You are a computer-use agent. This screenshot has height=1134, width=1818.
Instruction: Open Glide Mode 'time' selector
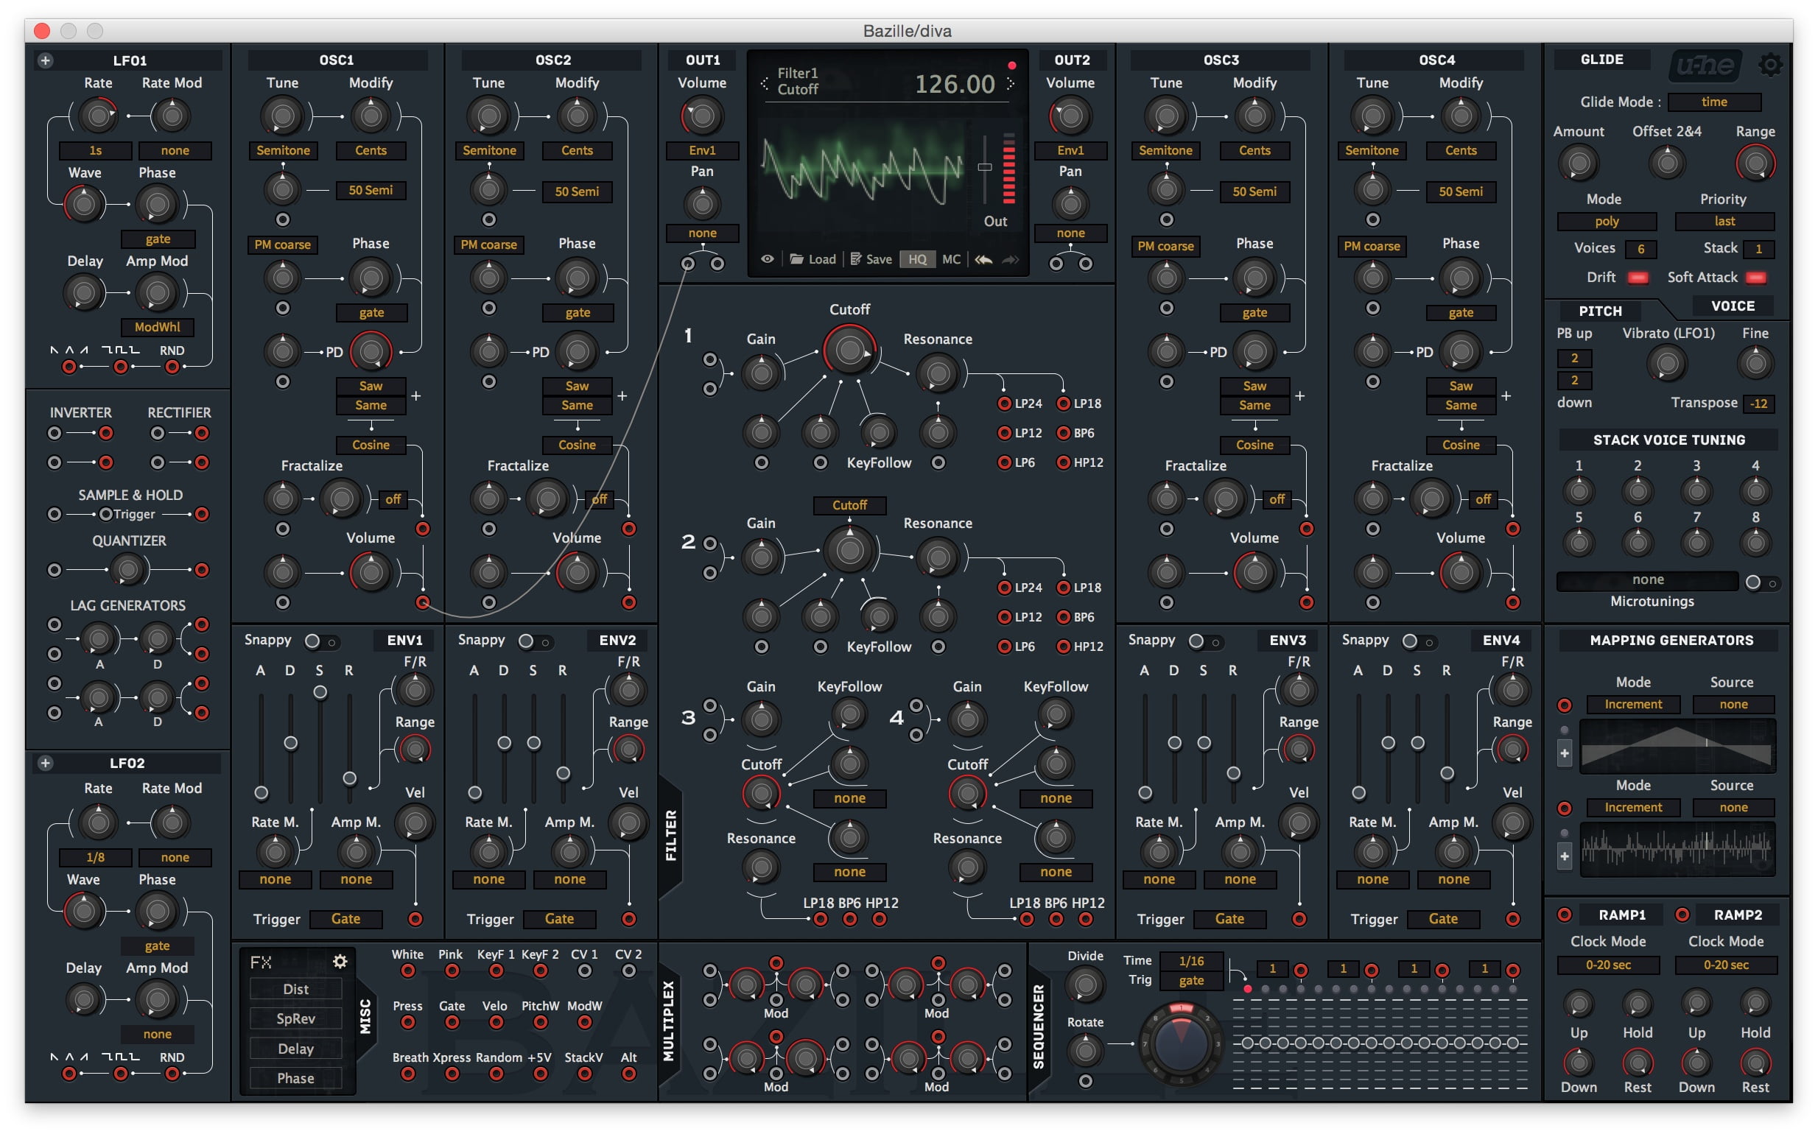[1713, 102]
